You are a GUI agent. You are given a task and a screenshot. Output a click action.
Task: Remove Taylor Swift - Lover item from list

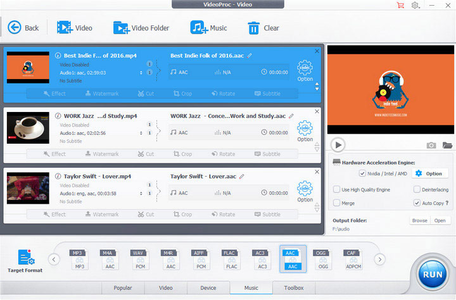click(317, 172)
